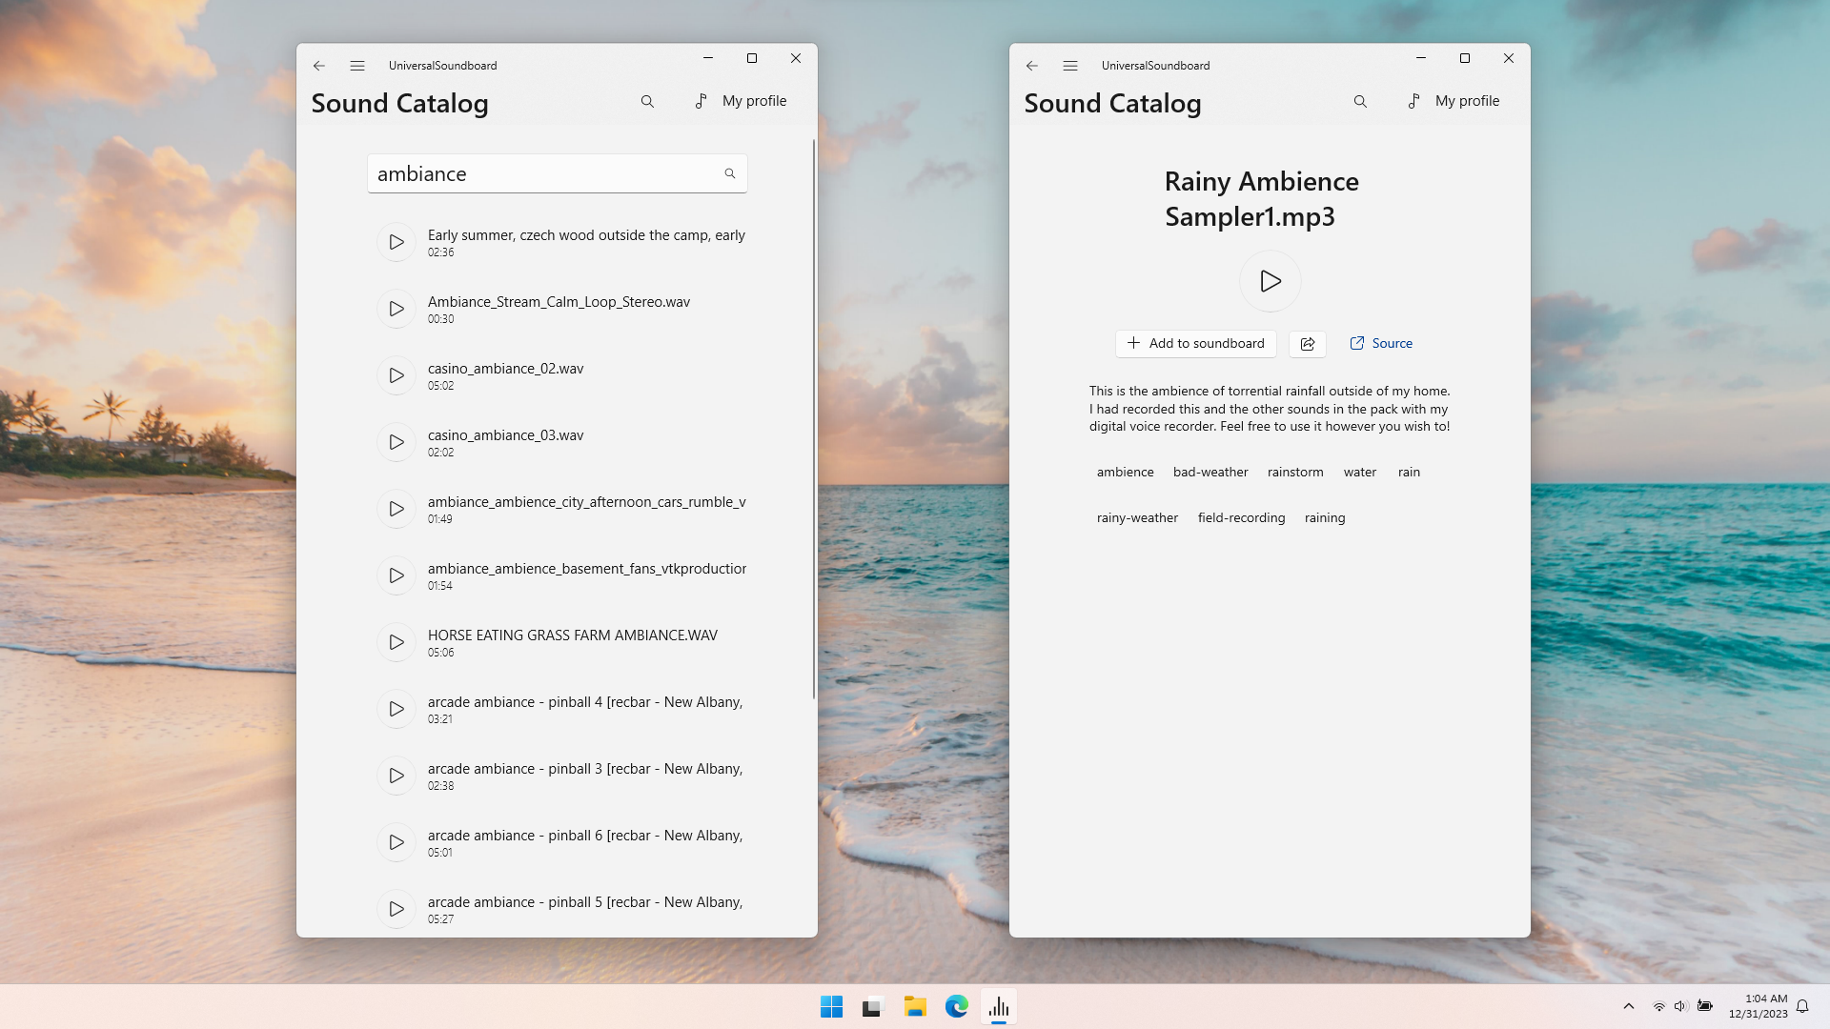Screen dimensions: 1830x1029
Task: Open the Source link
Action: 1381,344
